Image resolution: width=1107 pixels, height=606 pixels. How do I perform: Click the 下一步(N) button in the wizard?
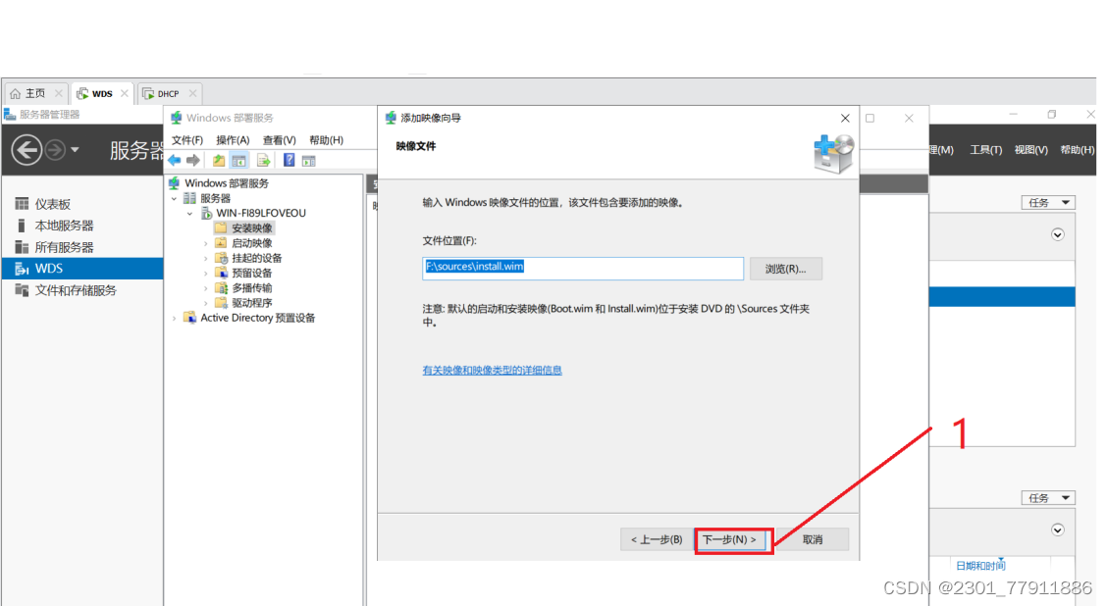tap(732, 539)
